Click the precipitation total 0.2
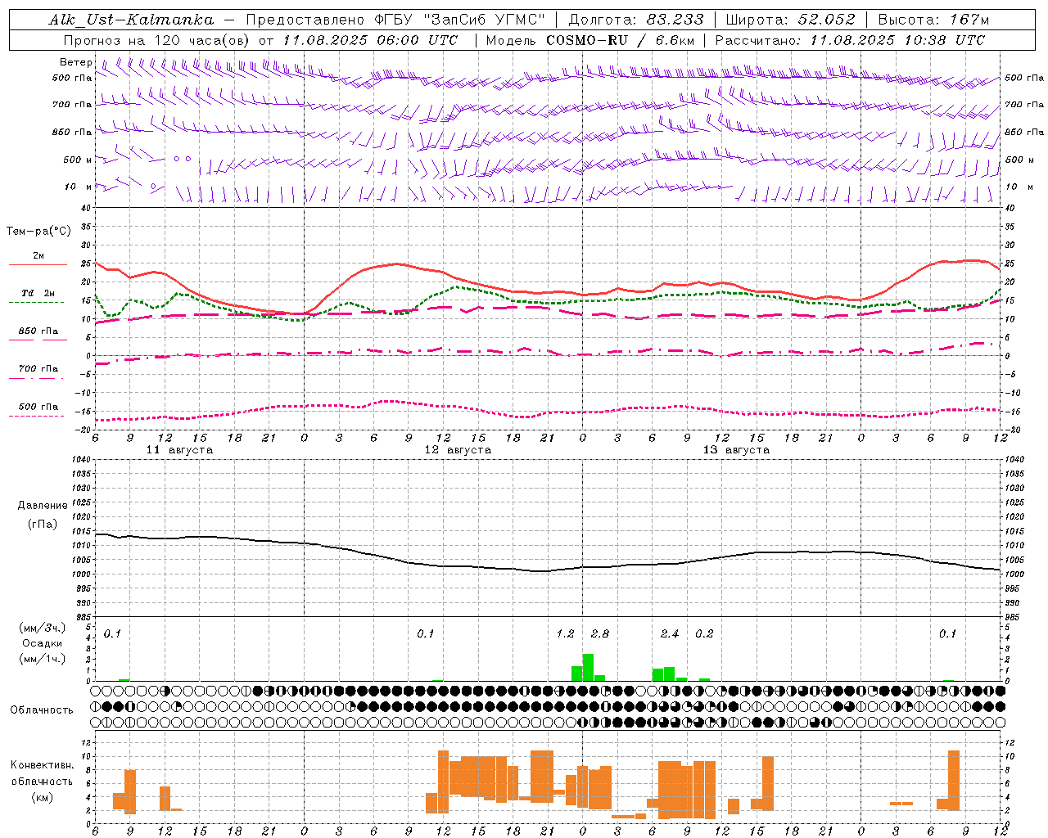 coord(704,634)
